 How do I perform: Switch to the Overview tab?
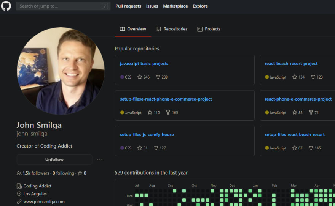[133, 29]
